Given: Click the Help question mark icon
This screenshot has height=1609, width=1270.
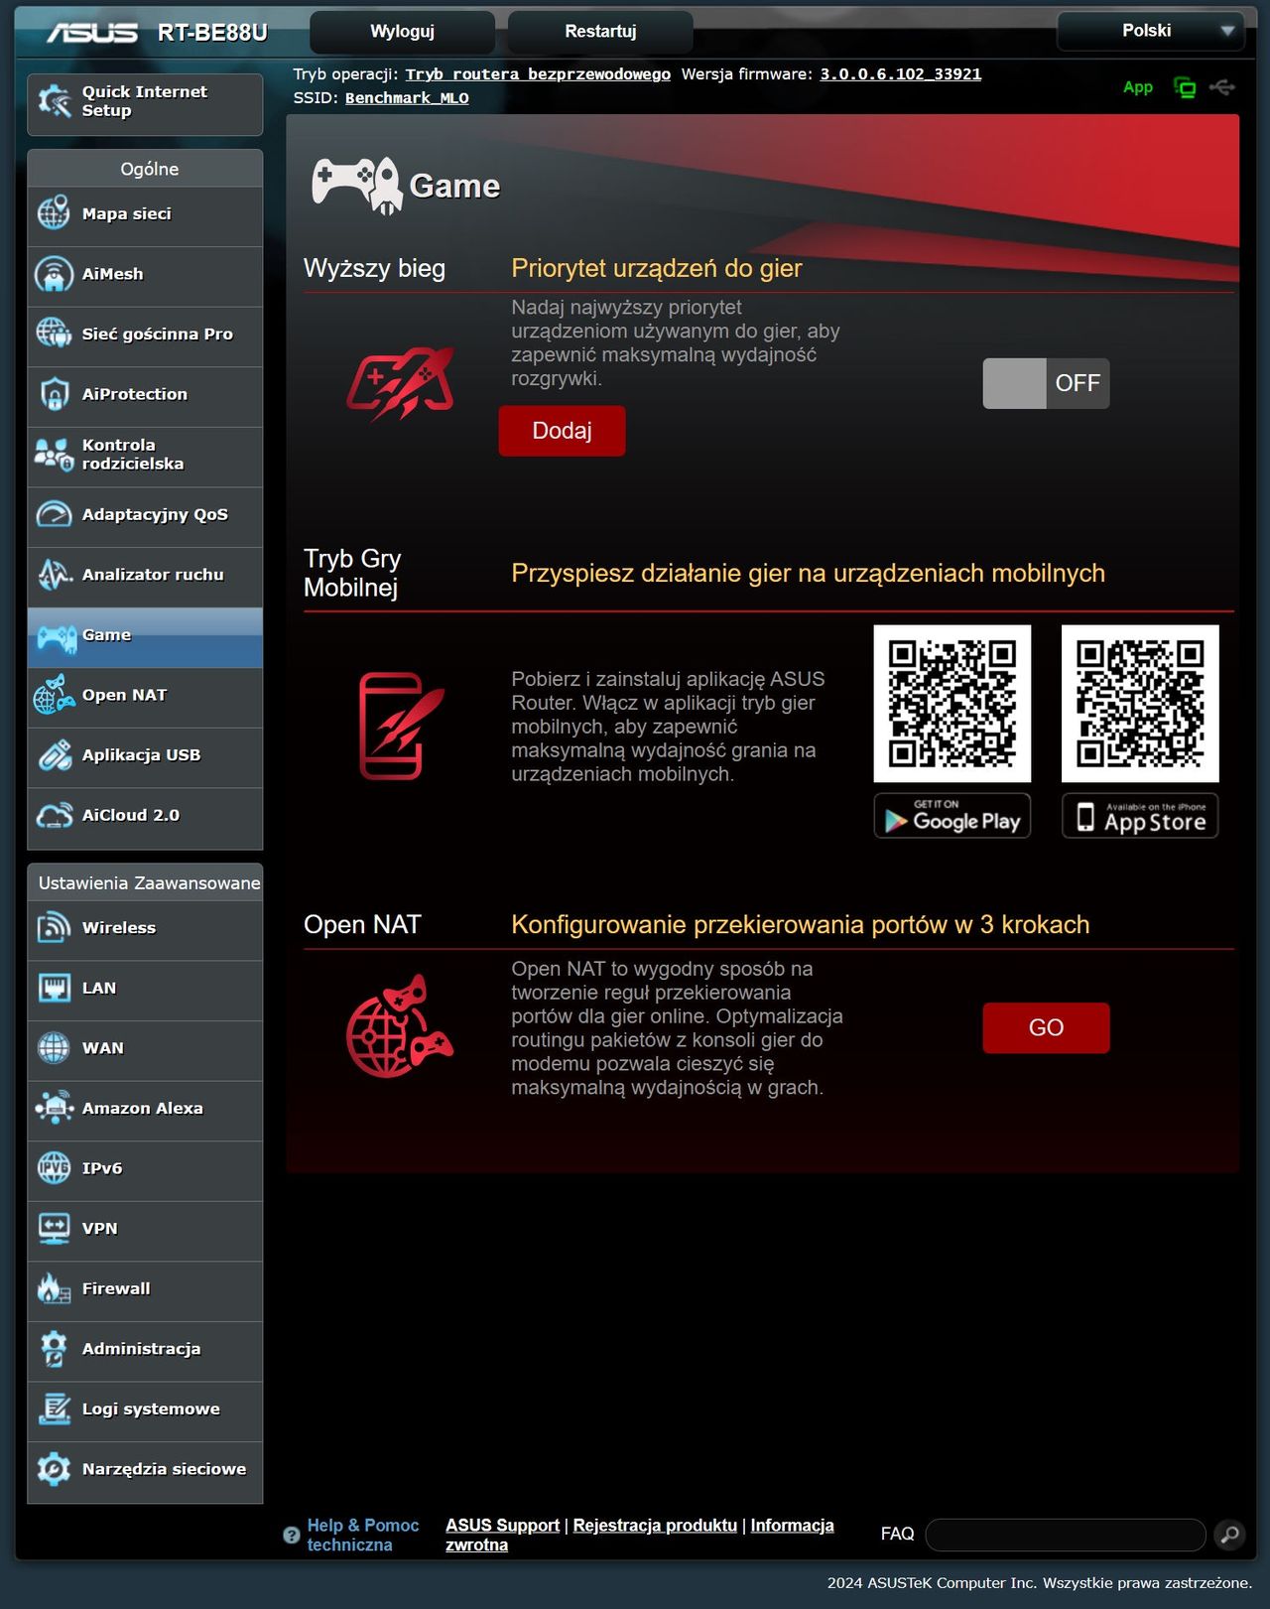Looking at the screenshot, I should coord(291,1535).
